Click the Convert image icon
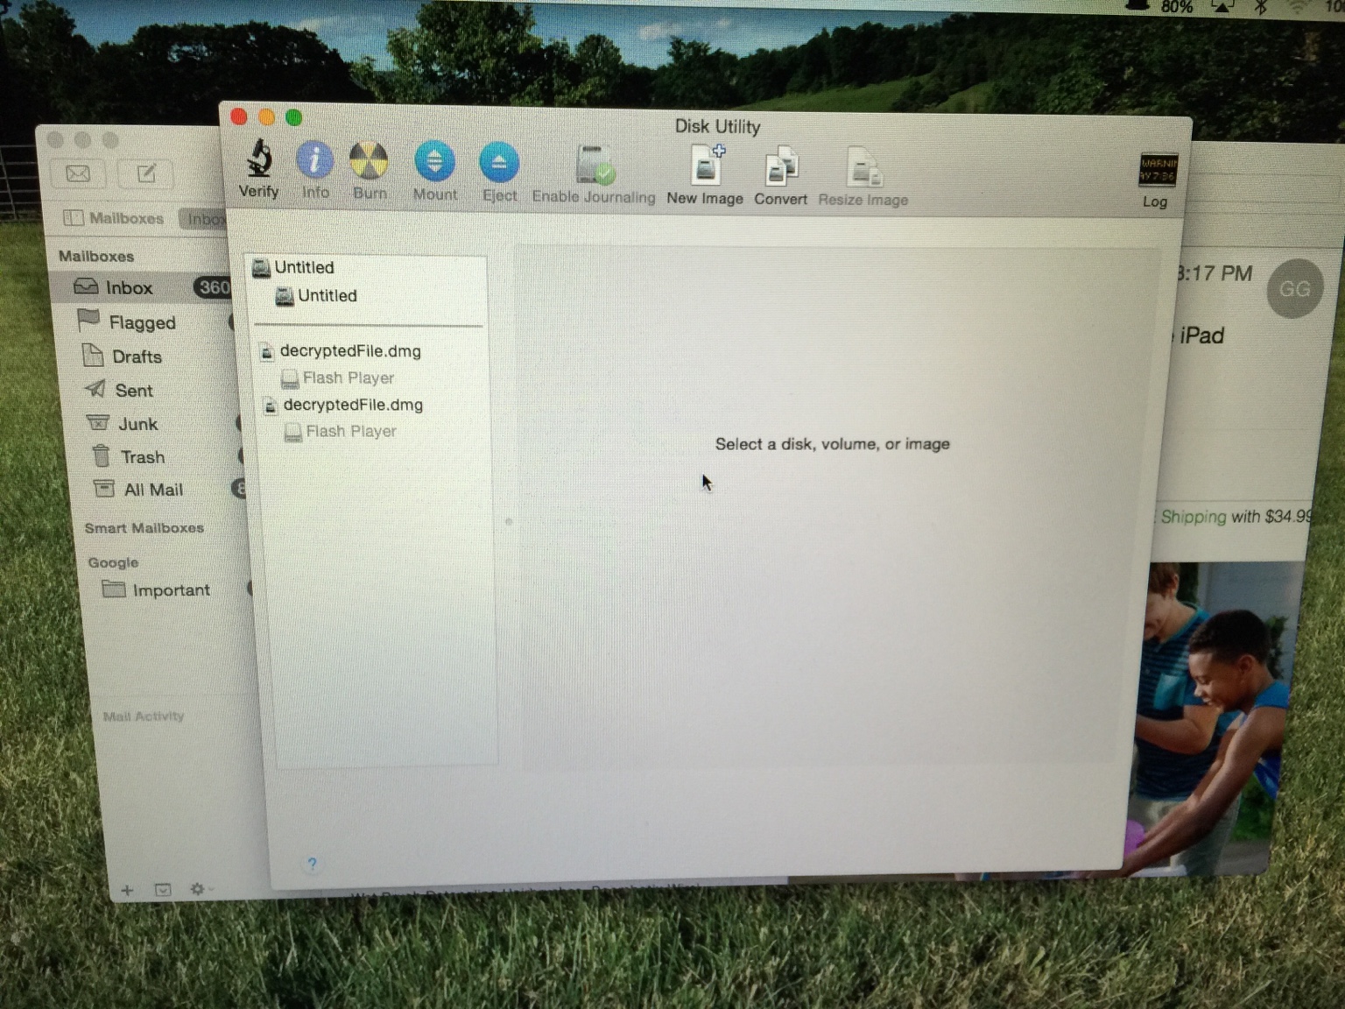1345x1009 pixels. coord(781,166)
